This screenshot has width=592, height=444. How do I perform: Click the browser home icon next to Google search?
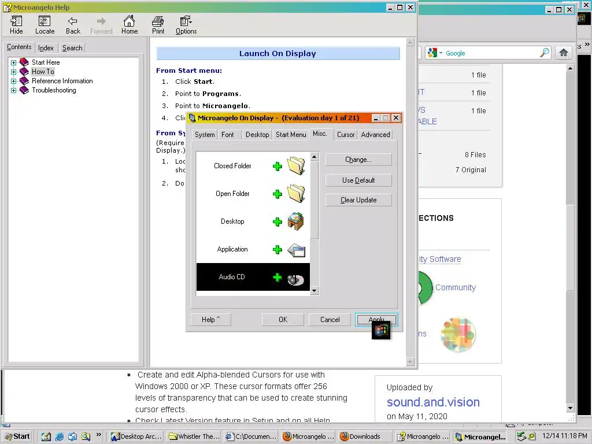(563, 53)
